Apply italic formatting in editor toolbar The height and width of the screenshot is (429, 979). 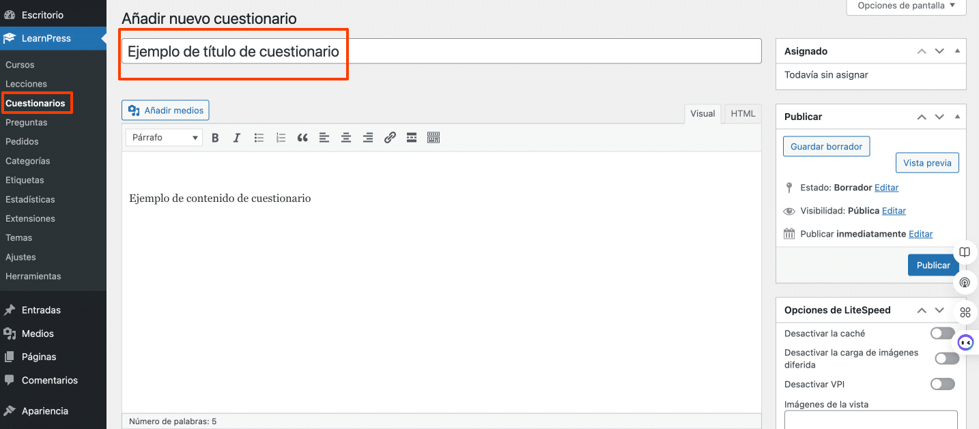click(237, 138)
